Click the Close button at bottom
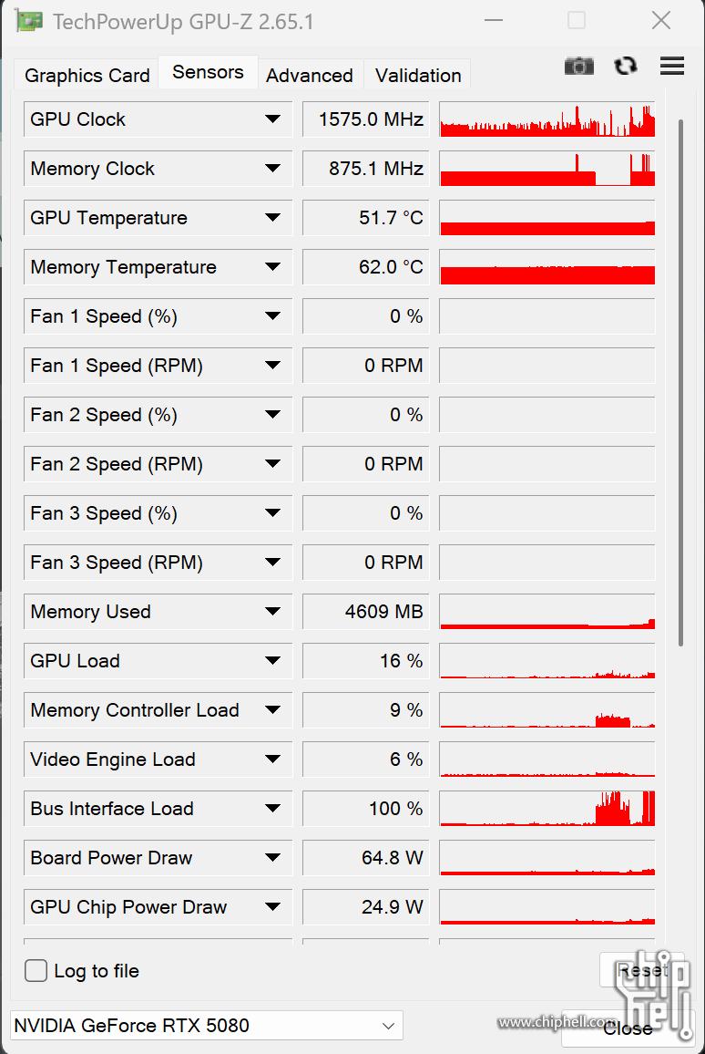 click(x=627, y=1028)
